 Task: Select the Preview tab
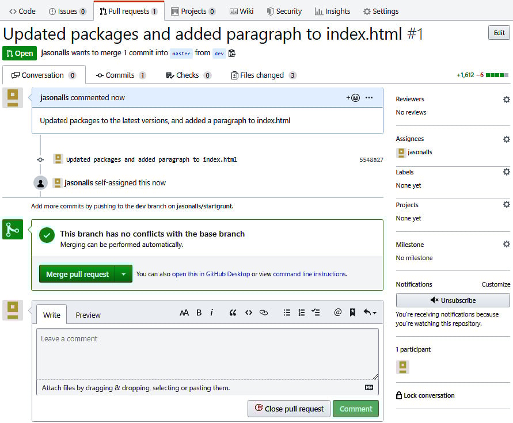pos(88,315)
